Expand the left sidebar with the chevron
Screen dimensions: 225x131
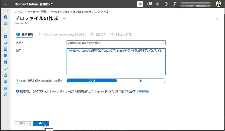(7, 11)
